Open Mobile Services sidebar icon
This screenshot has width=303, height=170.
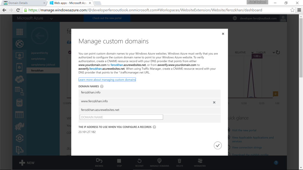tap(20, 68)
